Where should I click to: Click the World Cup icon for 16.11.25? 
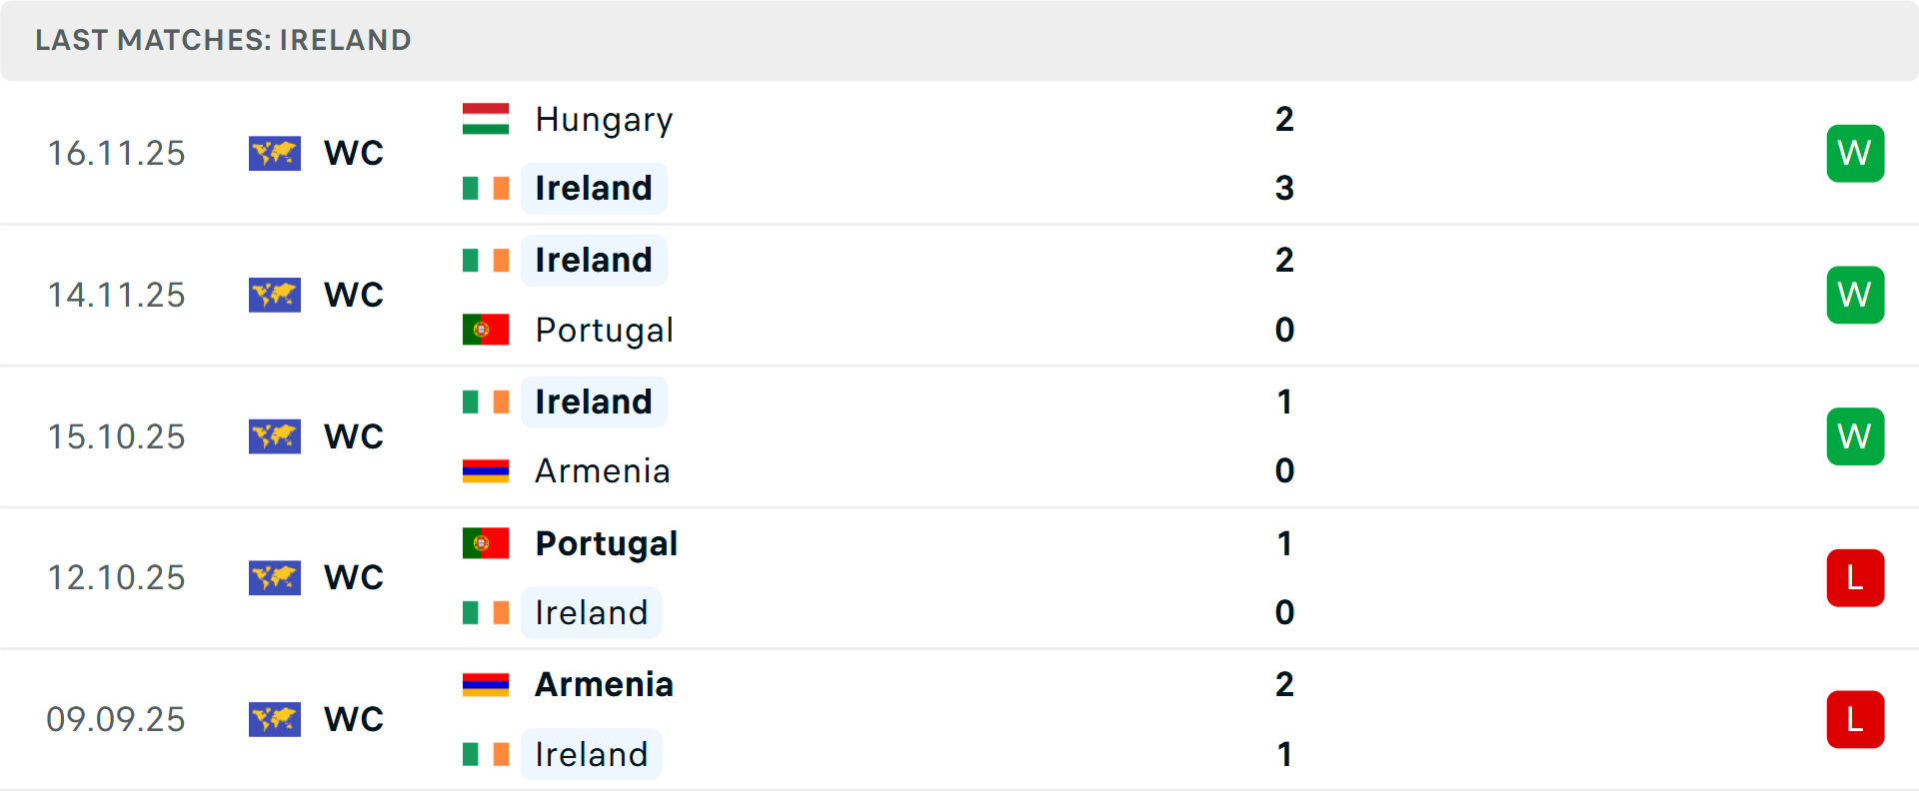(275, 154)
